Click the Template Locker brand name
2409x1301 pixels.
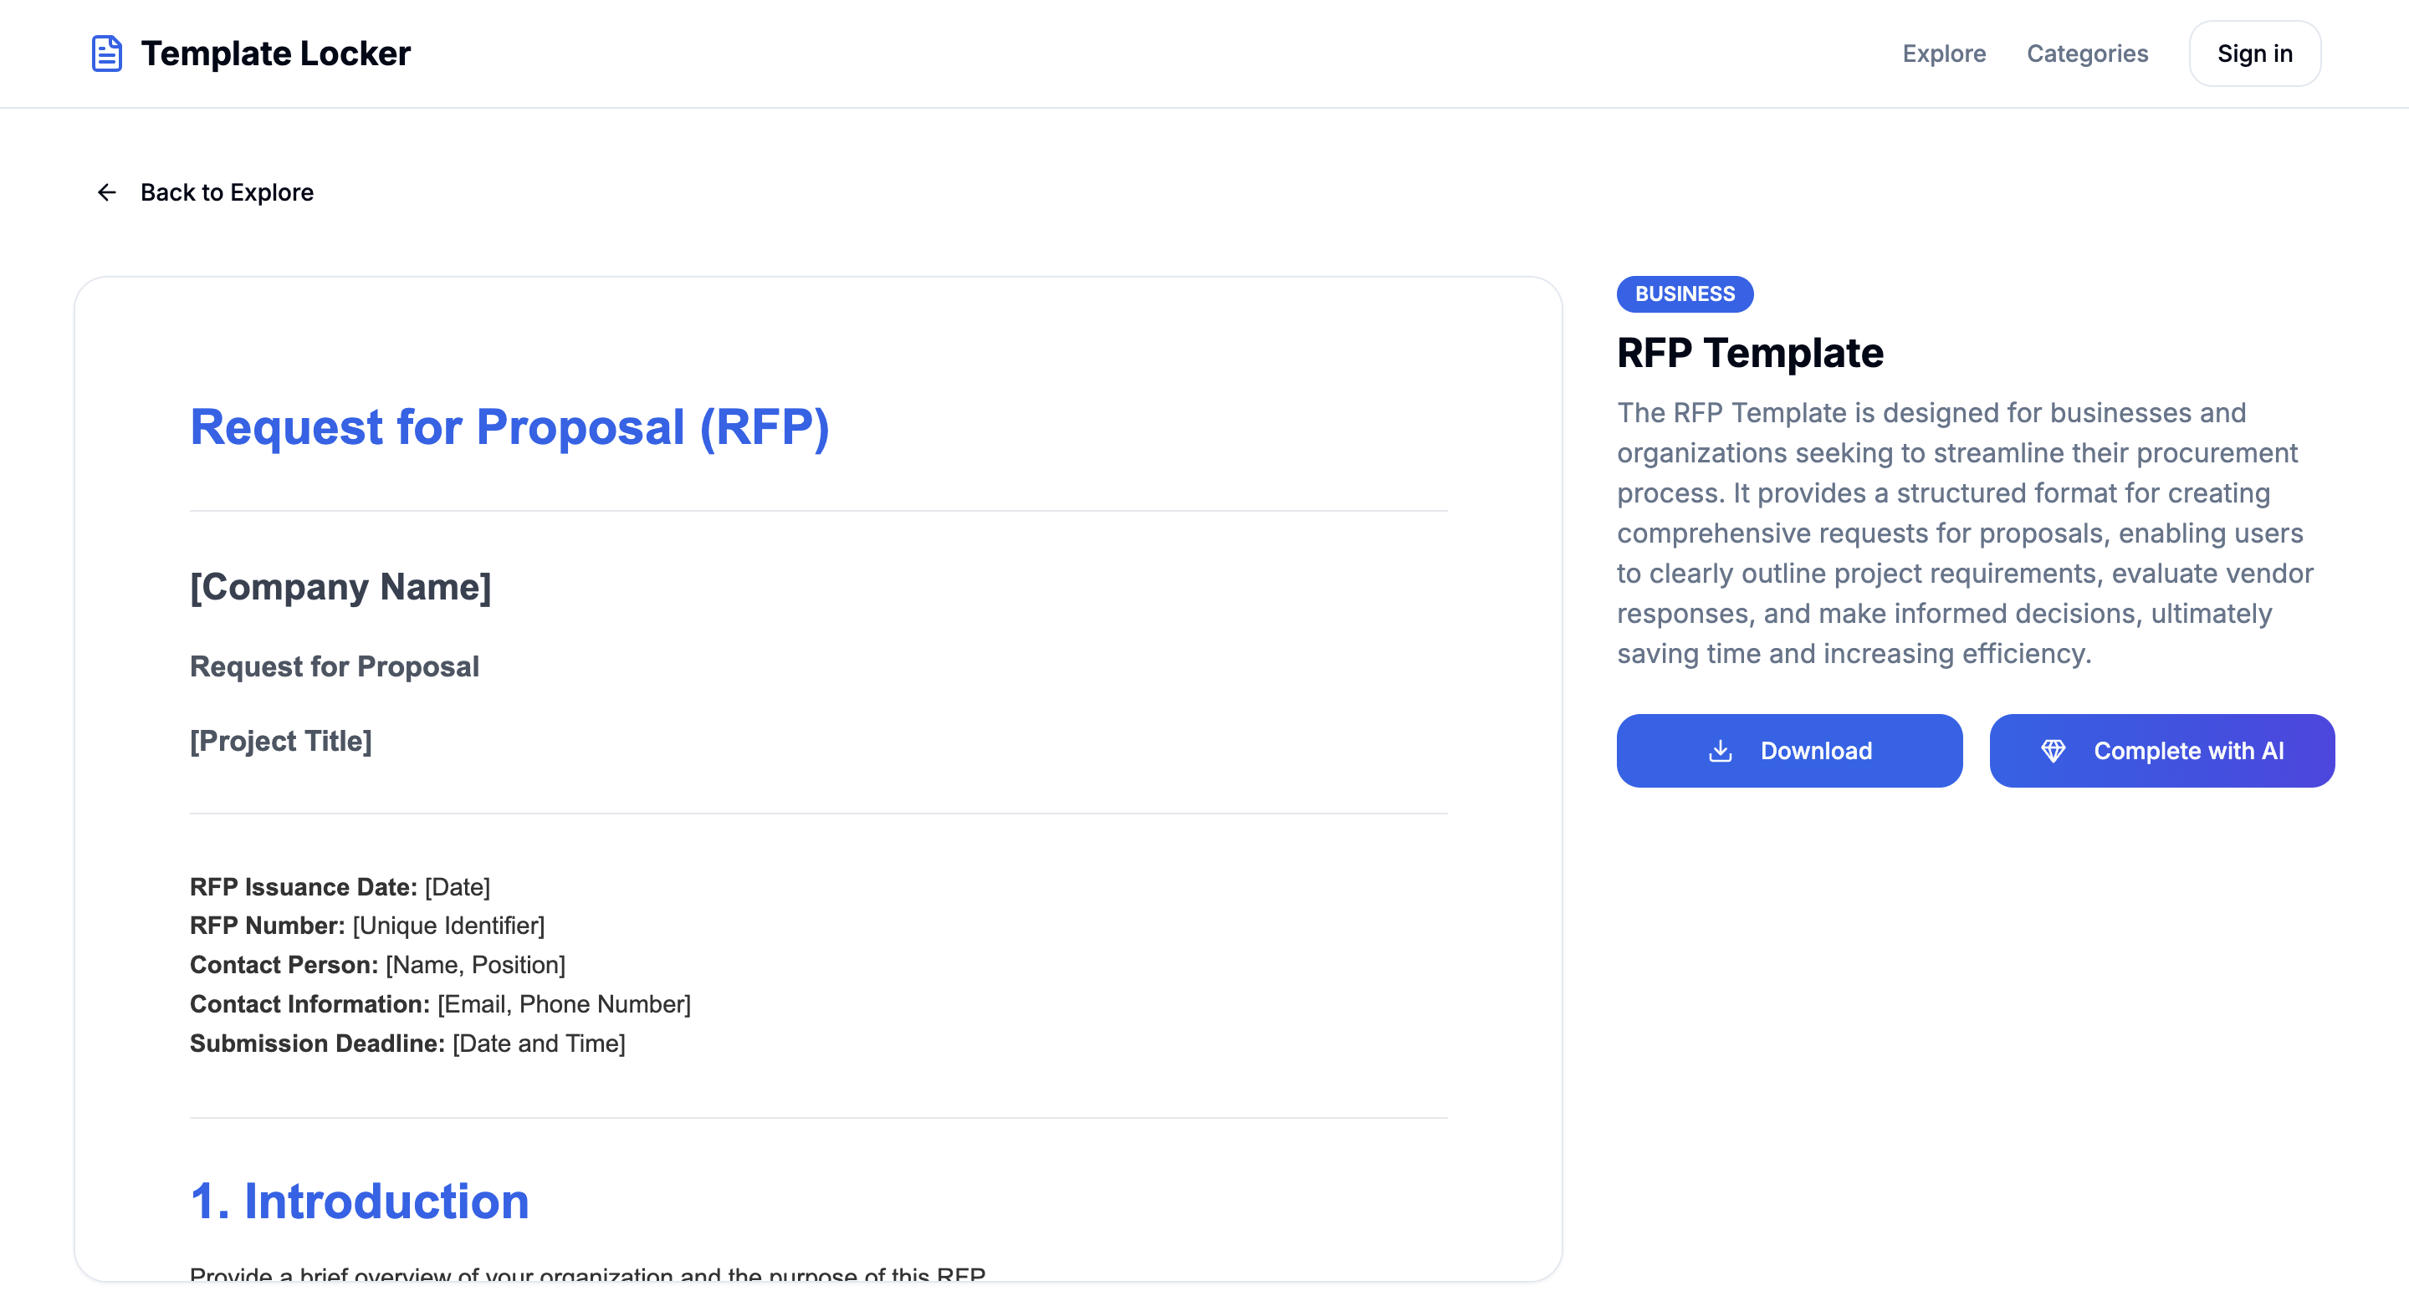tap(275, 54)
